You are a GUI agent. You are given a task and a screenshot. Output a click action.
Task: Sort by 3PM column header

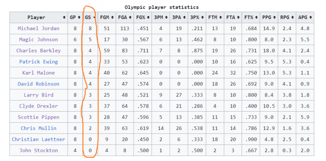(x=160, y=18)
